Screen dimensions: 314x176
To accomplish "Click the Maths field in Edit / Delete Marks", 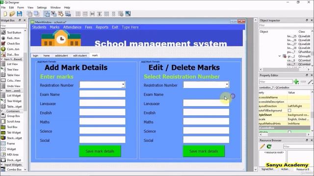I will pos(206,121).
